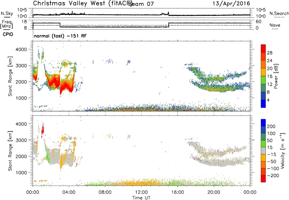289x200 pixels.
Task: Click the Velocity panel's "Slant Range [km]" axis title
Action: [x=10, y=151]
